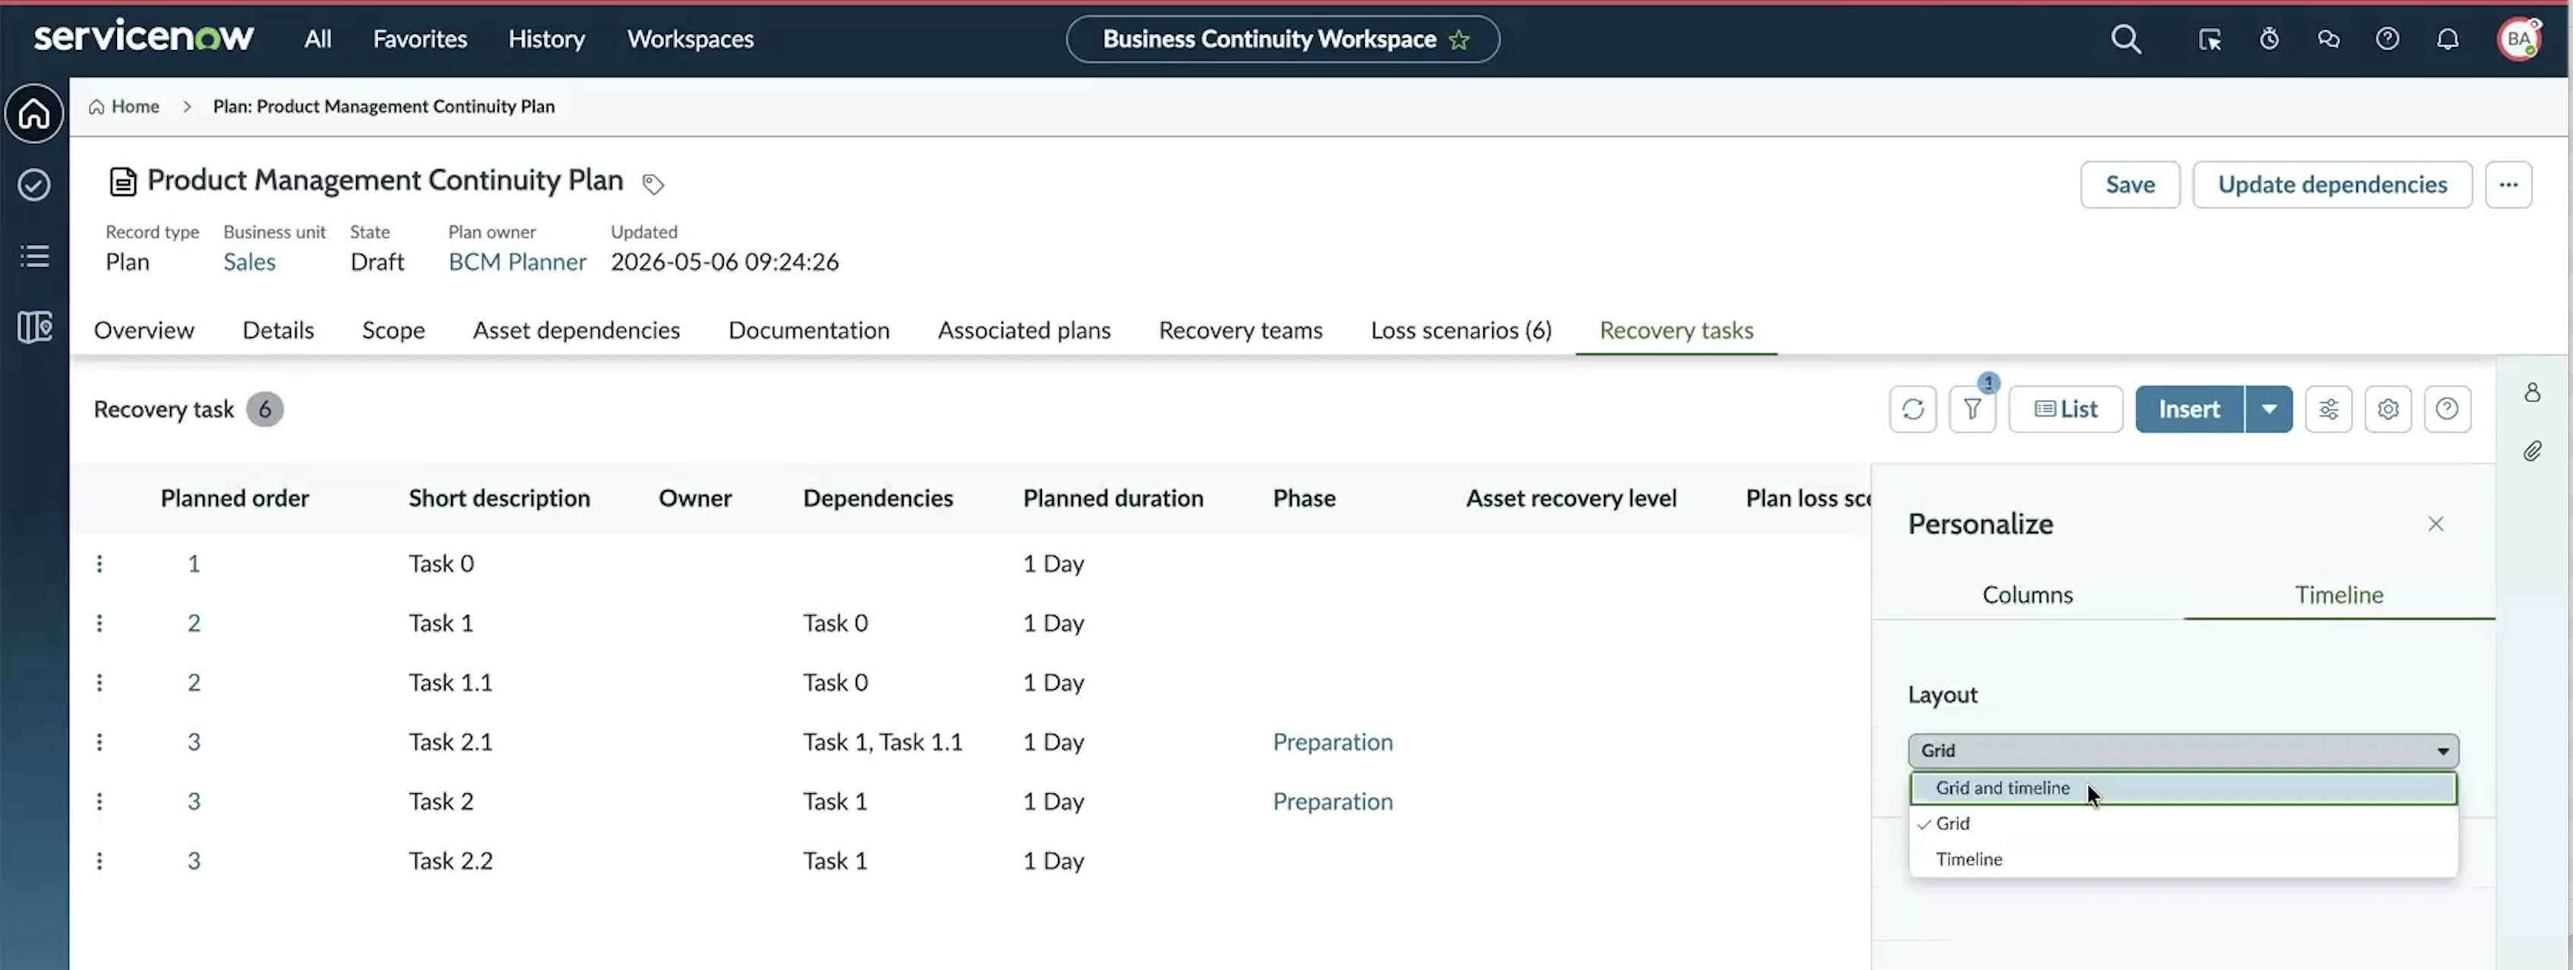2573x970 pixels.
Task: Switch to Columns tab in Personalize
Action: pos(2028,595)
